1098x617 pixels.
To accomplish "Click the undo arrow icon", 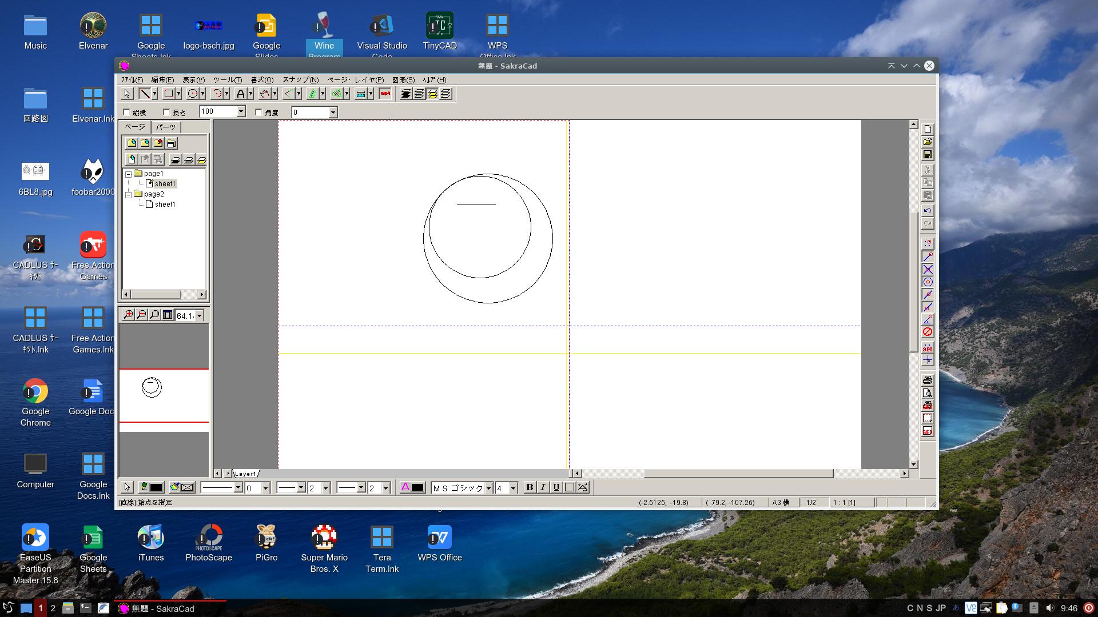I will [928, 211].
